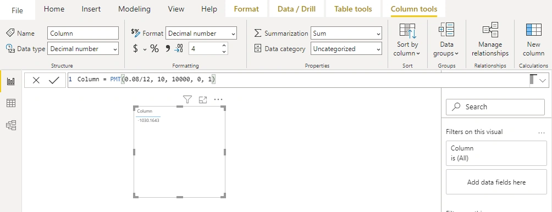Switch to the Home tab
552x212 pixels.
coord(54,9)
